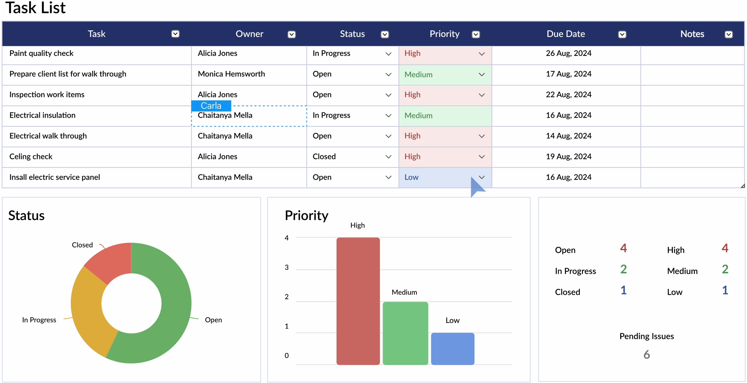Click the red High priority bar
Screen dimensions: 747x383
(358, 301)
